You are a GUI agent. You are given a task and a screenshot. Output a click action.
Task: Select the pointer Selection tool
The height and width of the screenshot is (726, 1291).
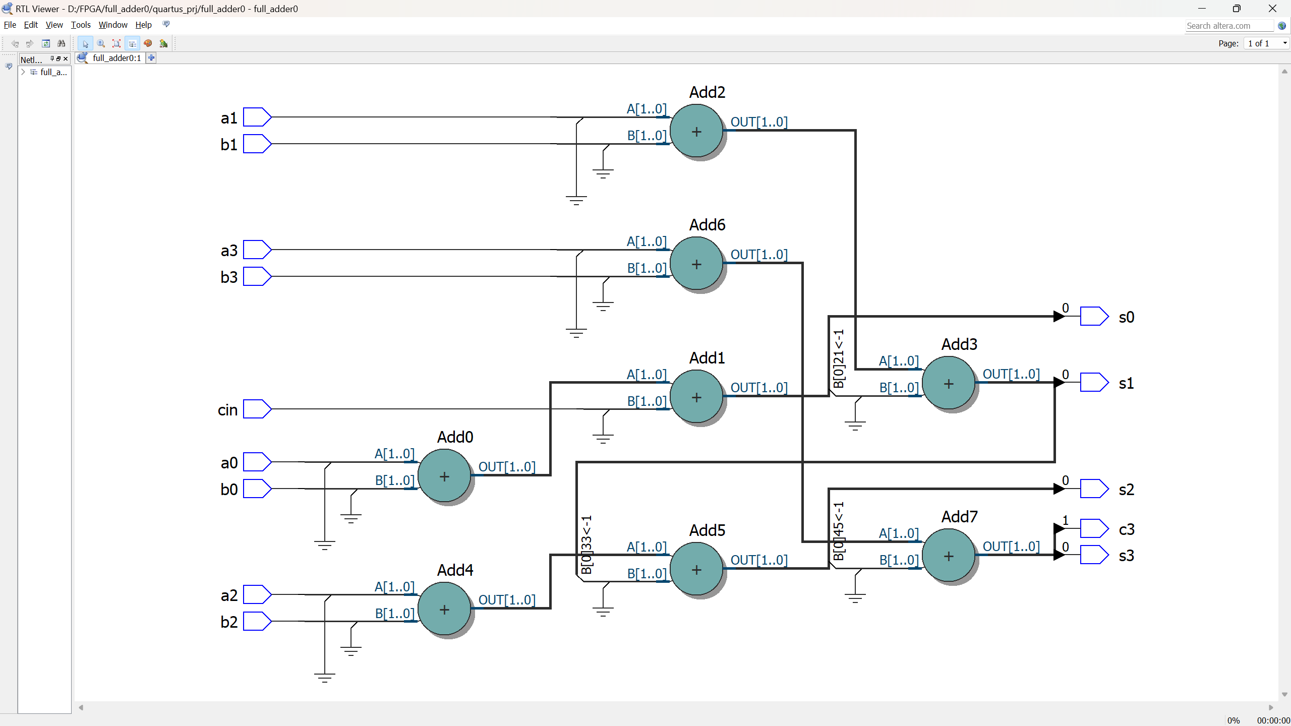[85, 43]
